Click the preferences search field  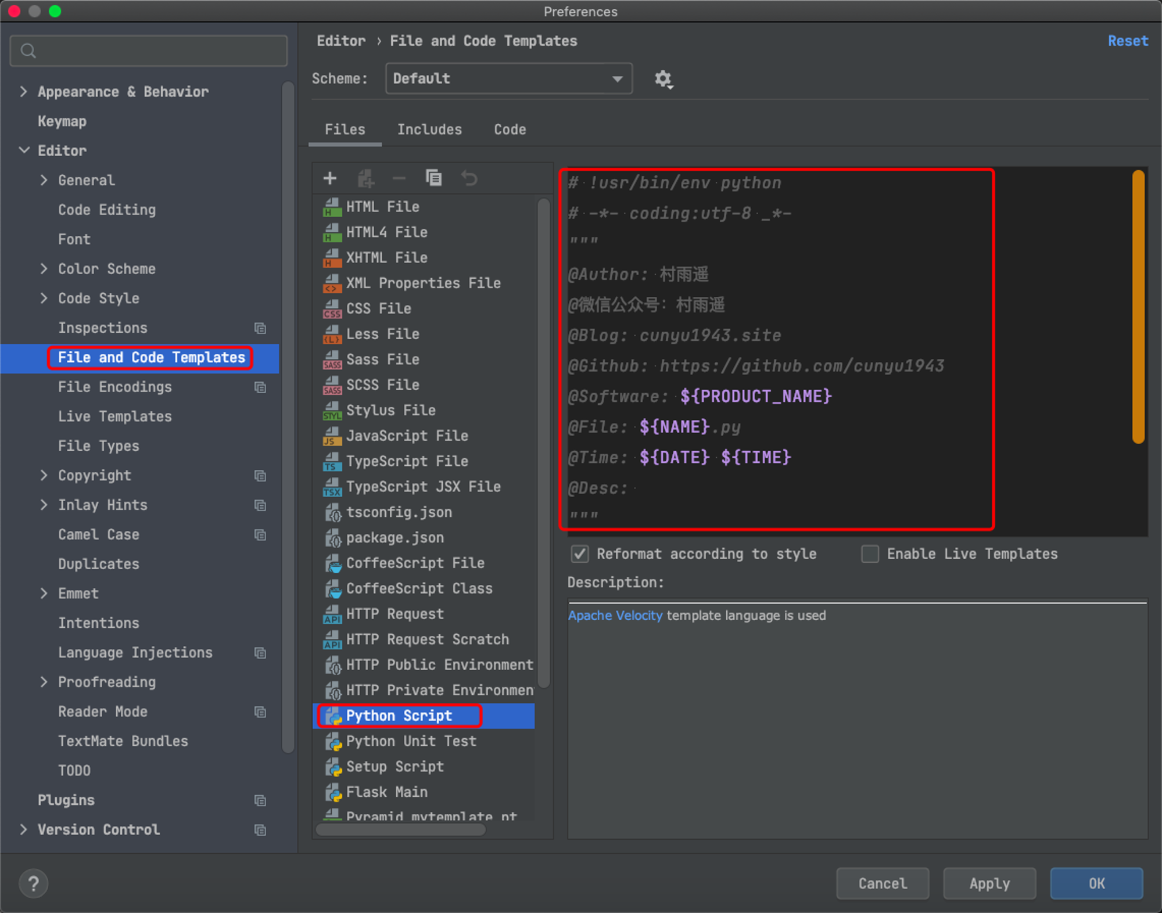149,51
